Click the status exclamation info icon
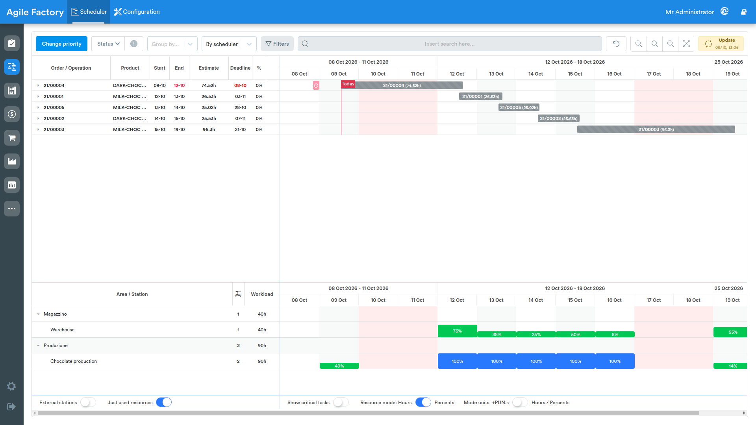Image resolution: width=756 pixels, height=425 pixels. (x=134, y=44)
